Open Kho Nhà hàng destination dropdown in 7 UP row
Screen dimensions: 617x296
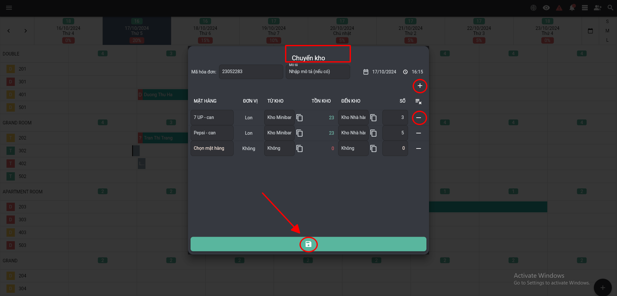(x=353, y=117)
